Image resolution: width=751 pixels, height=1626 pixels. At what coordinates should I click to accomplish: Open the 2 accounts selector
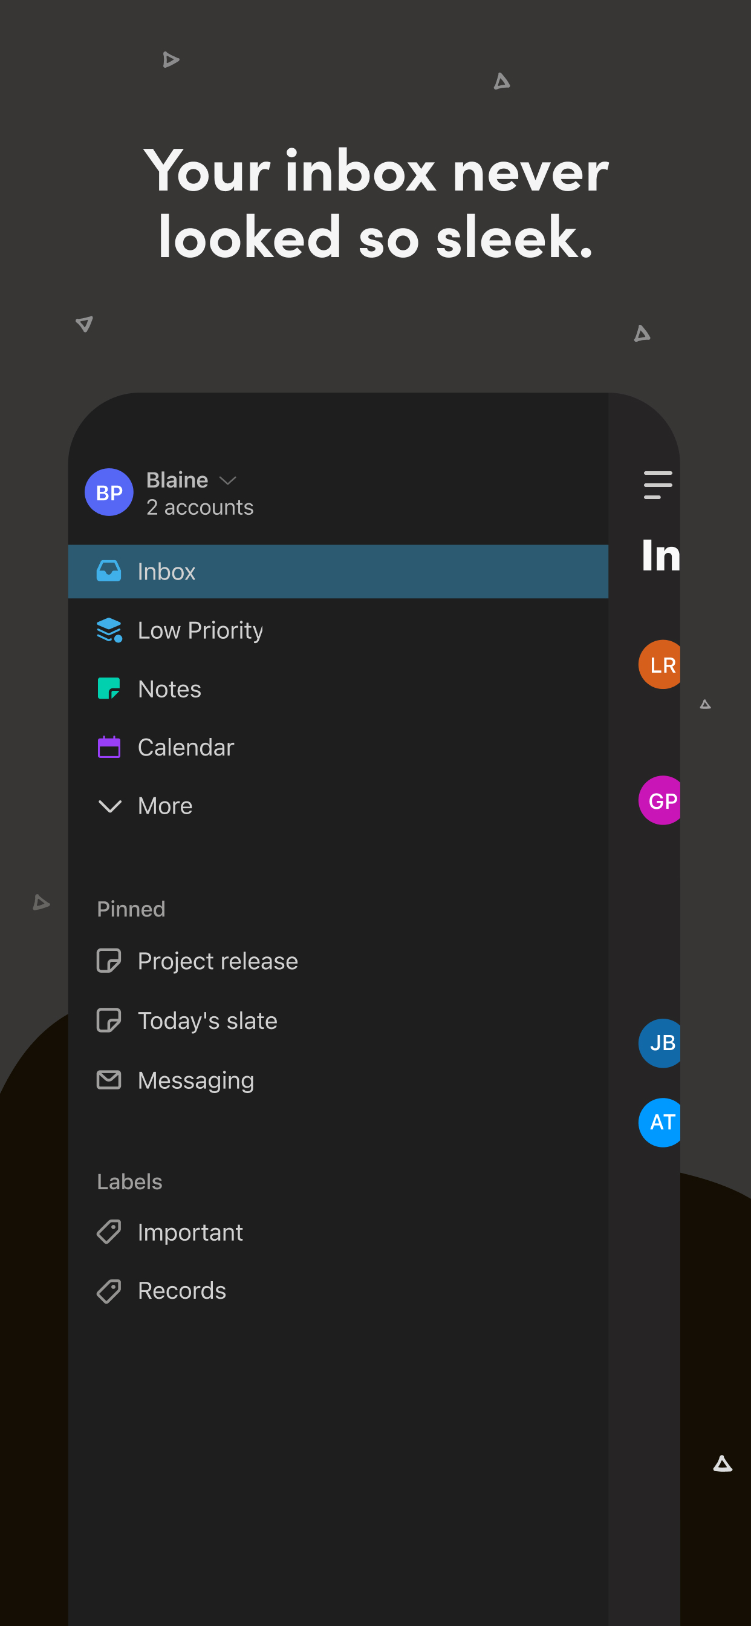point(200,508)
